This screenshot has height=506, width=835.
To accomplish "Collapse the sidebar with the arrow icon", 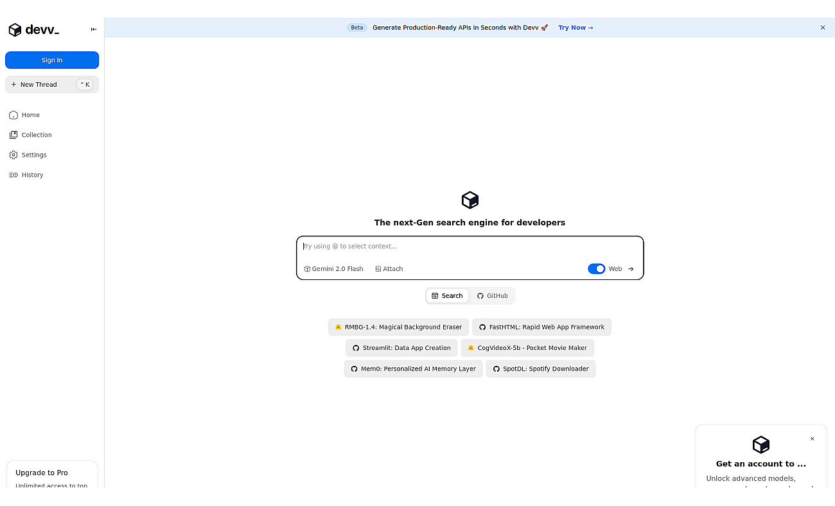I will point(94,30).
